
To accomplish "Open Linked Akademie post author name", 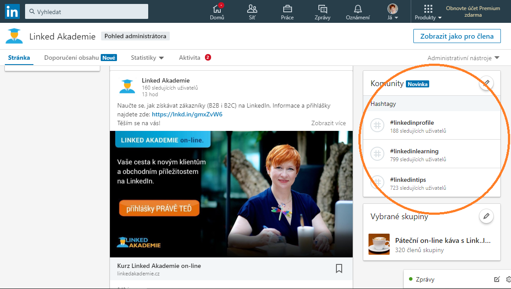I will tap(165, 80).
